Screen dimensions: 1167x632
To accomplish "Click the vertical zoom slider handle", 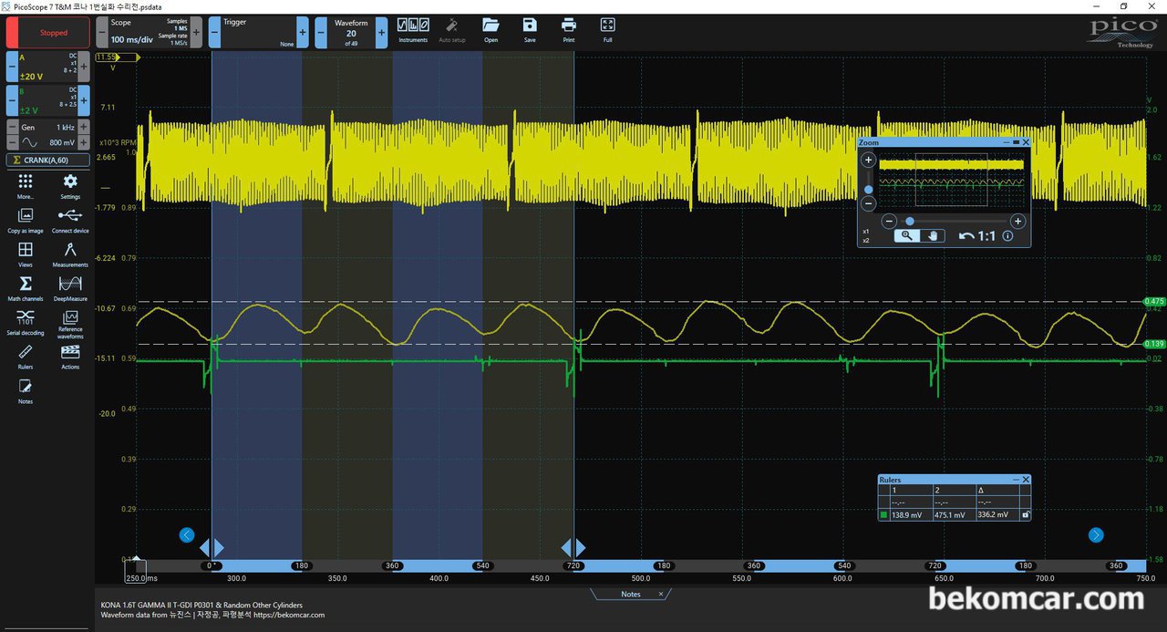I will click(x=869, y=190).
